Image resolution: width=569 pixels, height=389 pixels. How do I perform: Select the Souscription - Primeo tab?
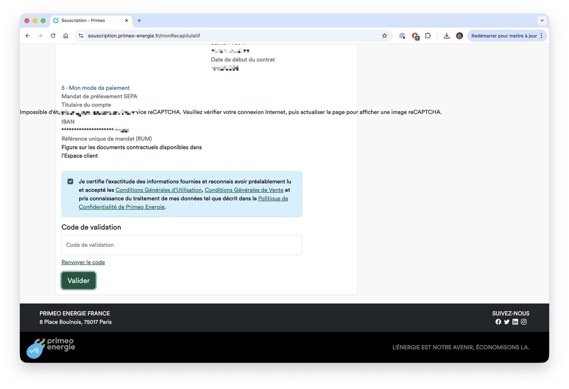click(91, 20)
